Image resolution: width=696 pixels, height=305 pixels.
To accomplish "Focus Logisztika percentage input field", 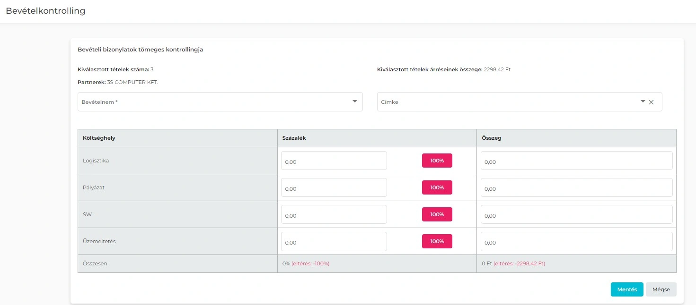I will (334, 161).
